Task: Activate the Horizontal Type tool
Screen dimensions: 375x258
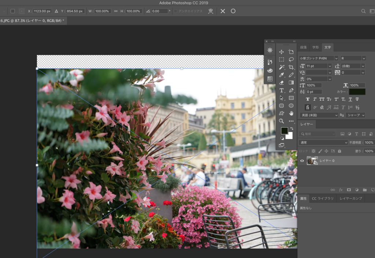Action: click(x=282, y=91)
